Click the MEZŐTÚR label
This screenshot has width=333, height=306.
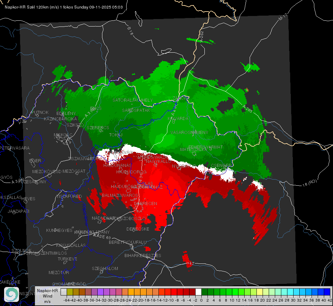59,272
